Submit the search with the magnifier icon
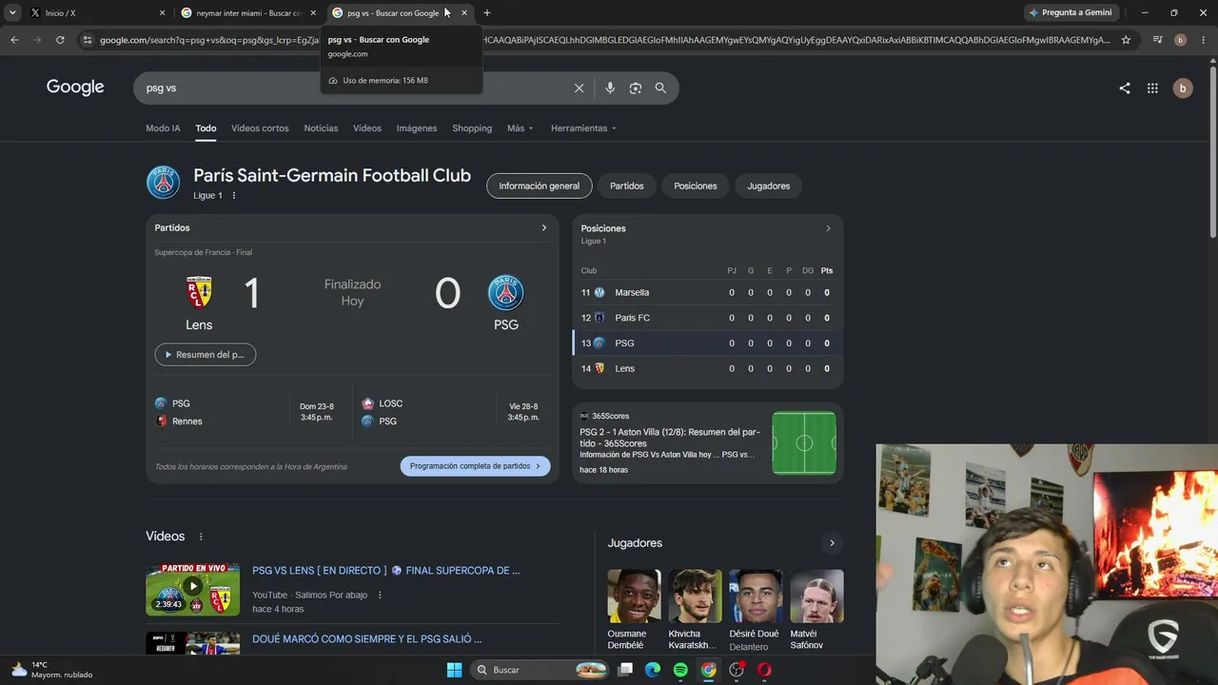This screenshot has width=1218, height=685. coord(660,88)
